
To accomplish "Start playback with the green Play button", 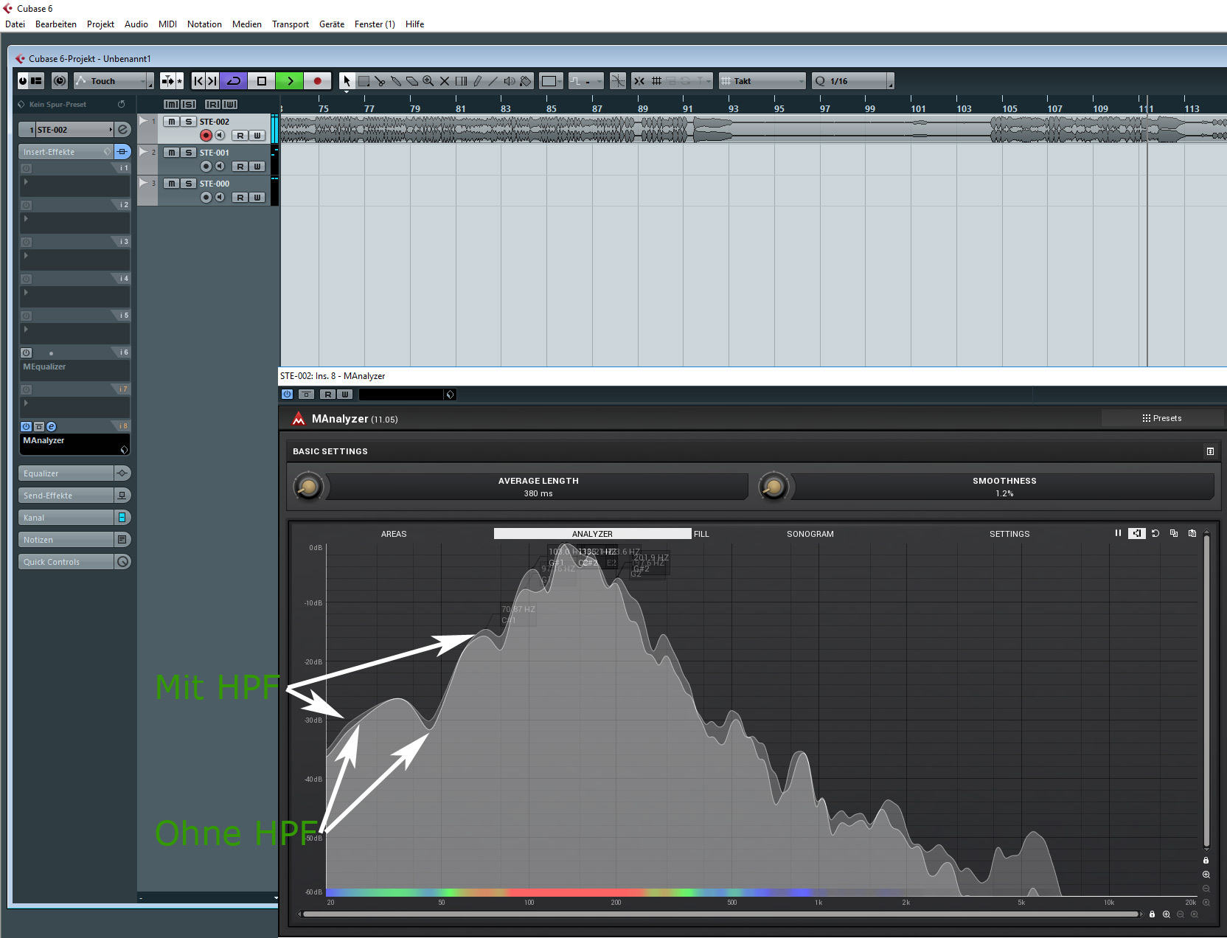I will click(x=290, y=81).
